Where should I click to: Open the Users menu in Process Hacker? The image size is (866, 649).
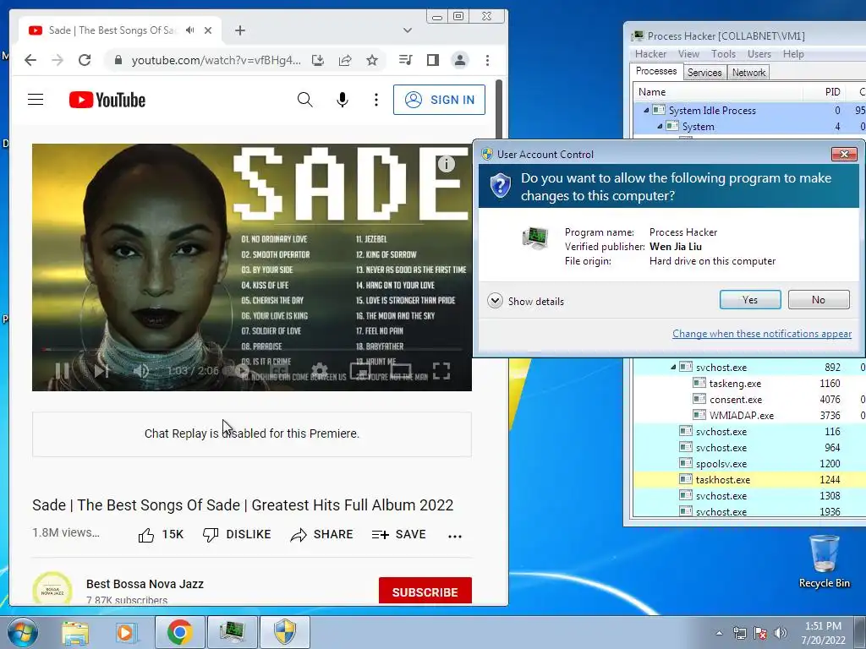(x=759, y=53)
